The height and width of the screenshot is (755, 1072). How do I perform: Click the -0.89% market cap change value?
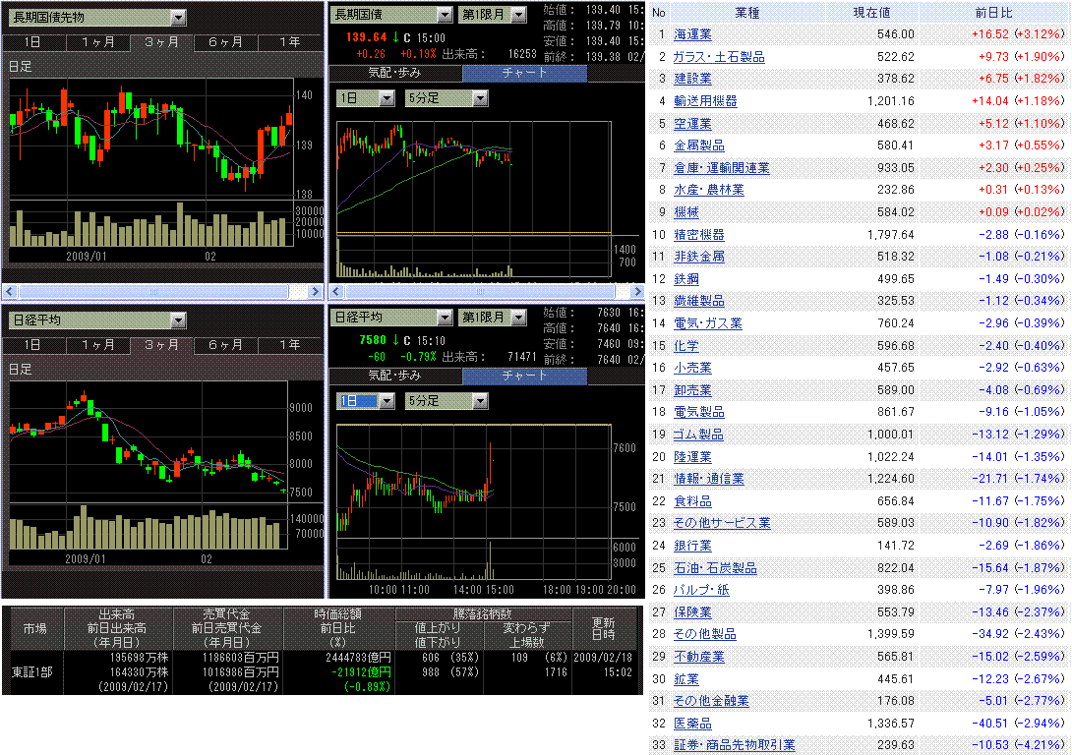click(367, 686)
